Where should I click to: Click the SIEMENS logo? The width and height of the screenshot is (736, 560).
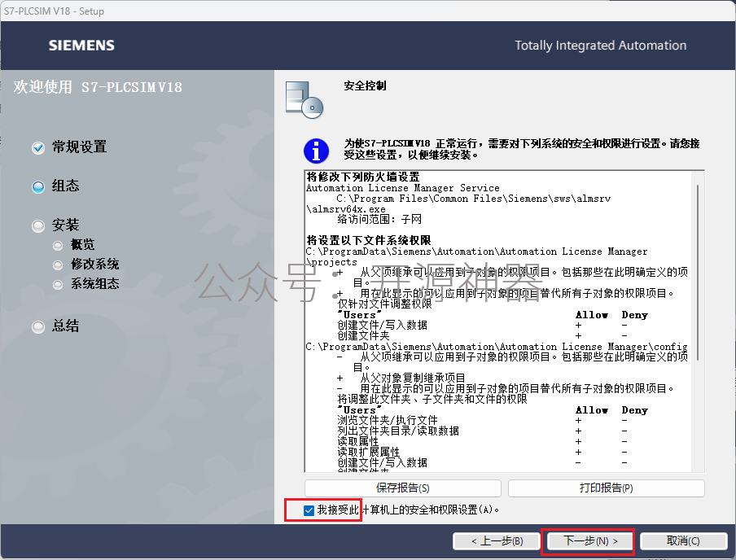pyautogui.click(x=81, y=46)
